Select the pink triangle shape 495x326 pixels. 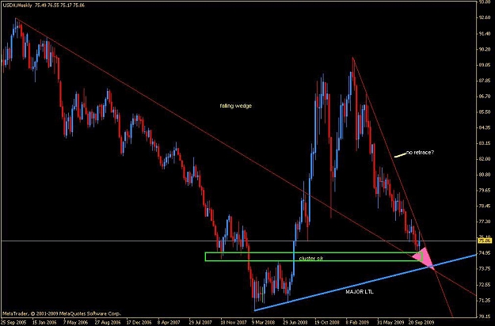[x=425, y=257]
